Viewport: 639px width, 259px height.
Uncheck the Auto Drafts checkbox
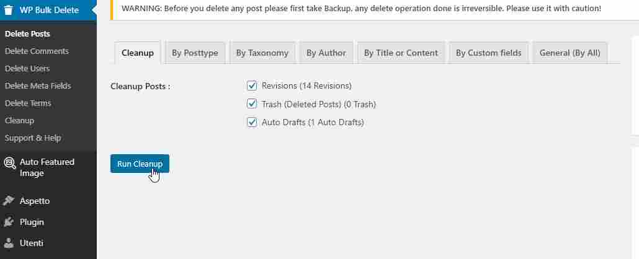point(252,122)
